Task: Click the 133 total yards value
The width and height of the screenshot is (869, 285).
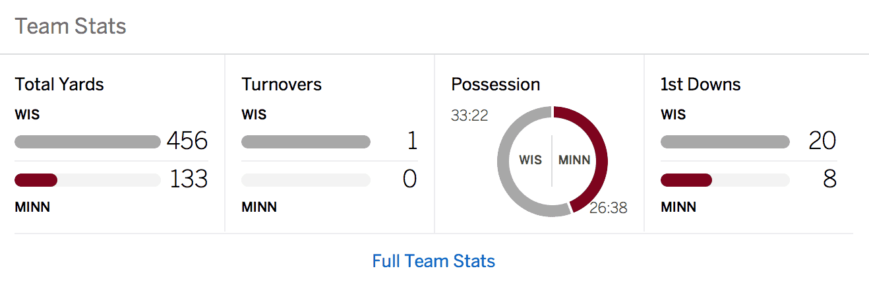Action: (x=189, y=179)
